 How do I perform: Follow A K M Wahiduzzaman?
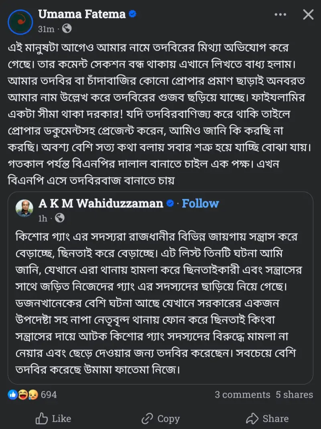pyautogui.click(x=200, y=203)
